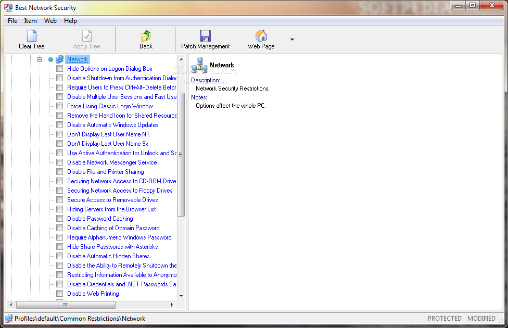The height and width of the screenshot is (328, 508).
Task: Click the tree horizontal scrollbar thumb
Action: (66, 305)
